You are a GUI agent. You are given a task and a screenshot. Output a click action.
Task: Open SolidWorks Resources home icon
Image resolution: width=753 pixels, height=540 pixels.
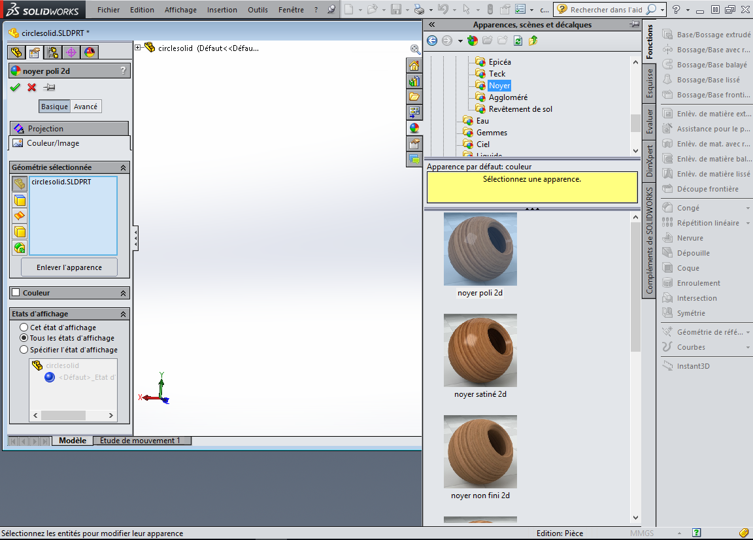click(x=414, y=65)
